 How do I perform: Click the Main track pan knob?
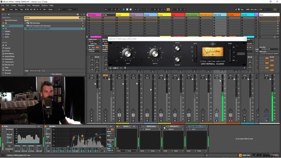pos(267,111)
